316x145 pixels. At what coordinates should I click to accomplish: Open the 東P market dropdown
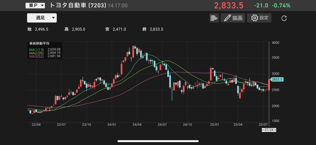click(x=35, y=6)
